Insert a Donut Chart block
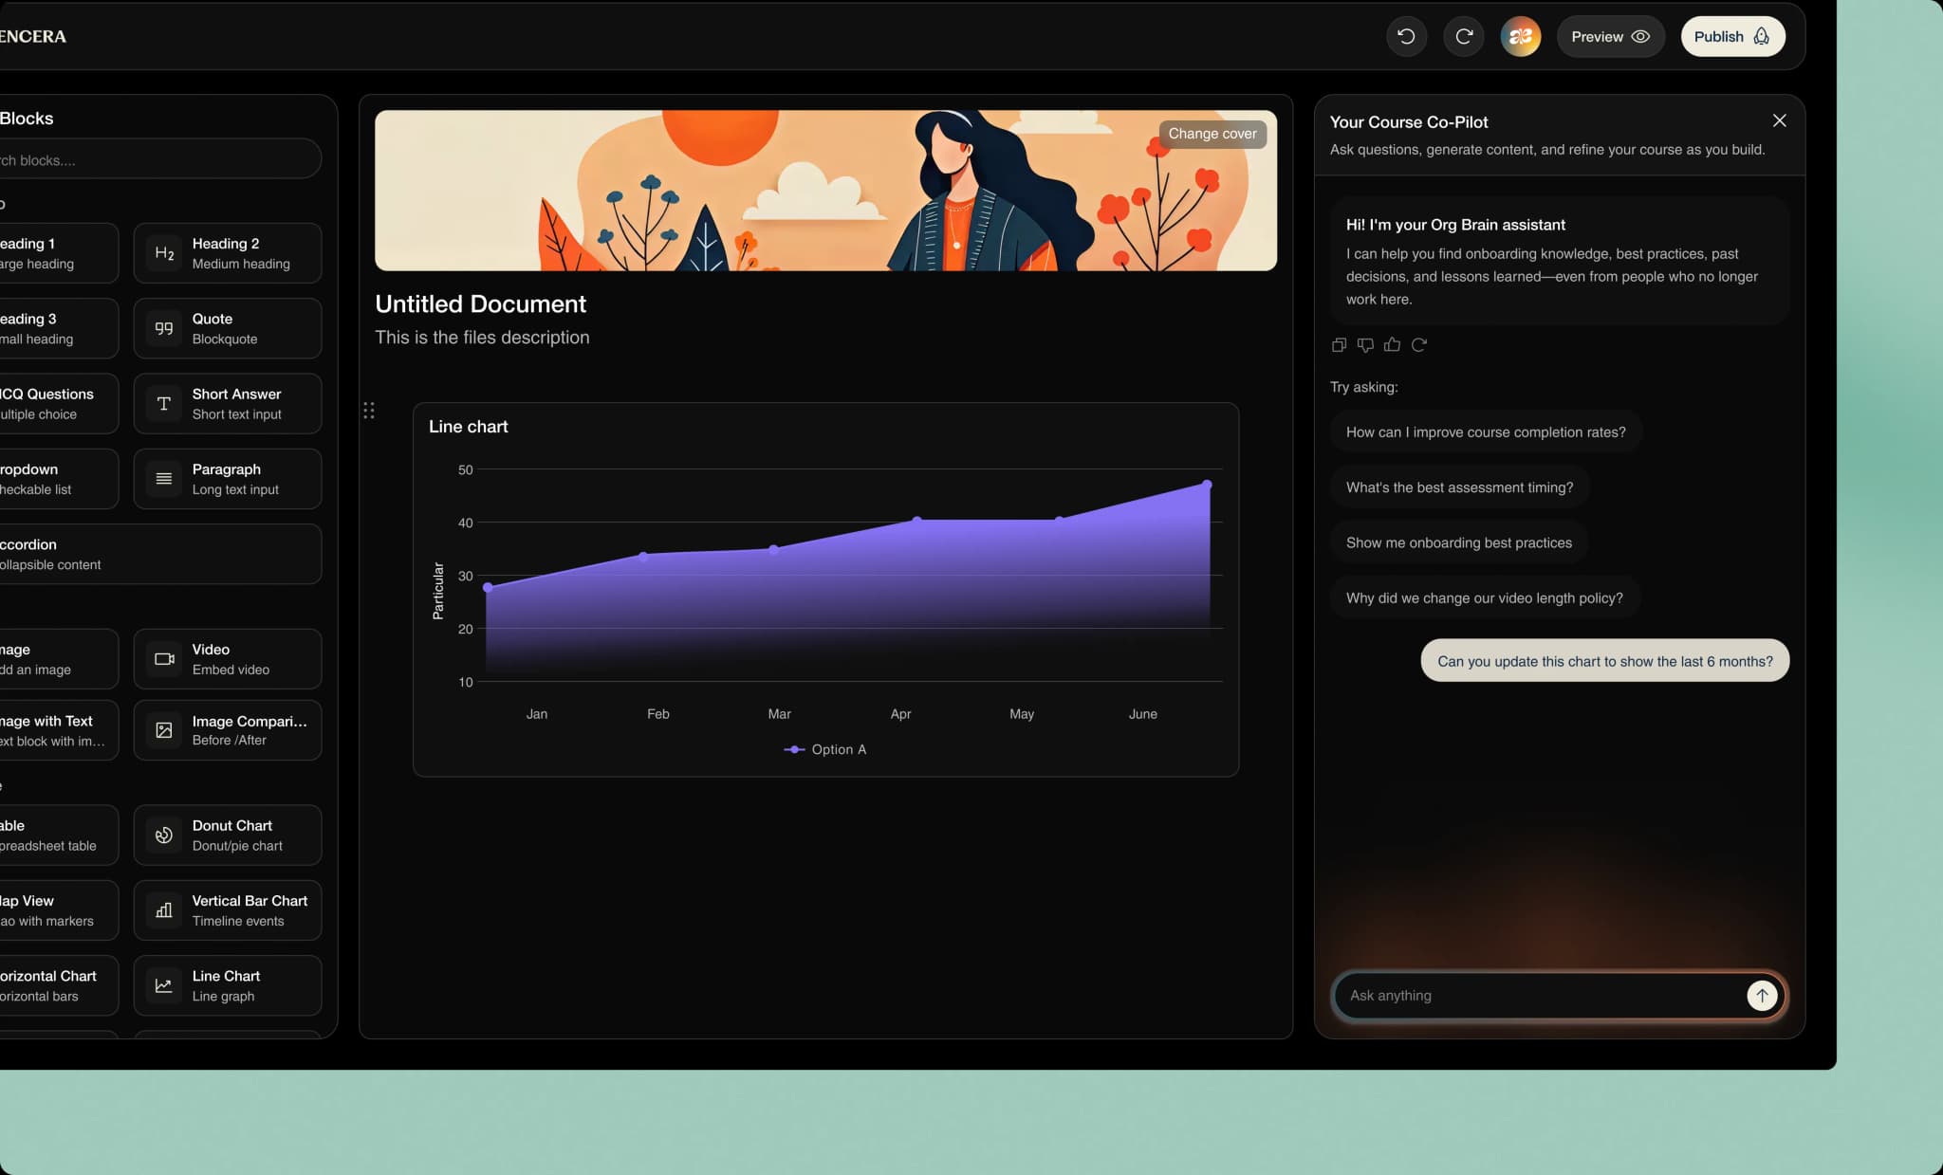This screenshot has width=1943, height=1175. click(228, 835)
